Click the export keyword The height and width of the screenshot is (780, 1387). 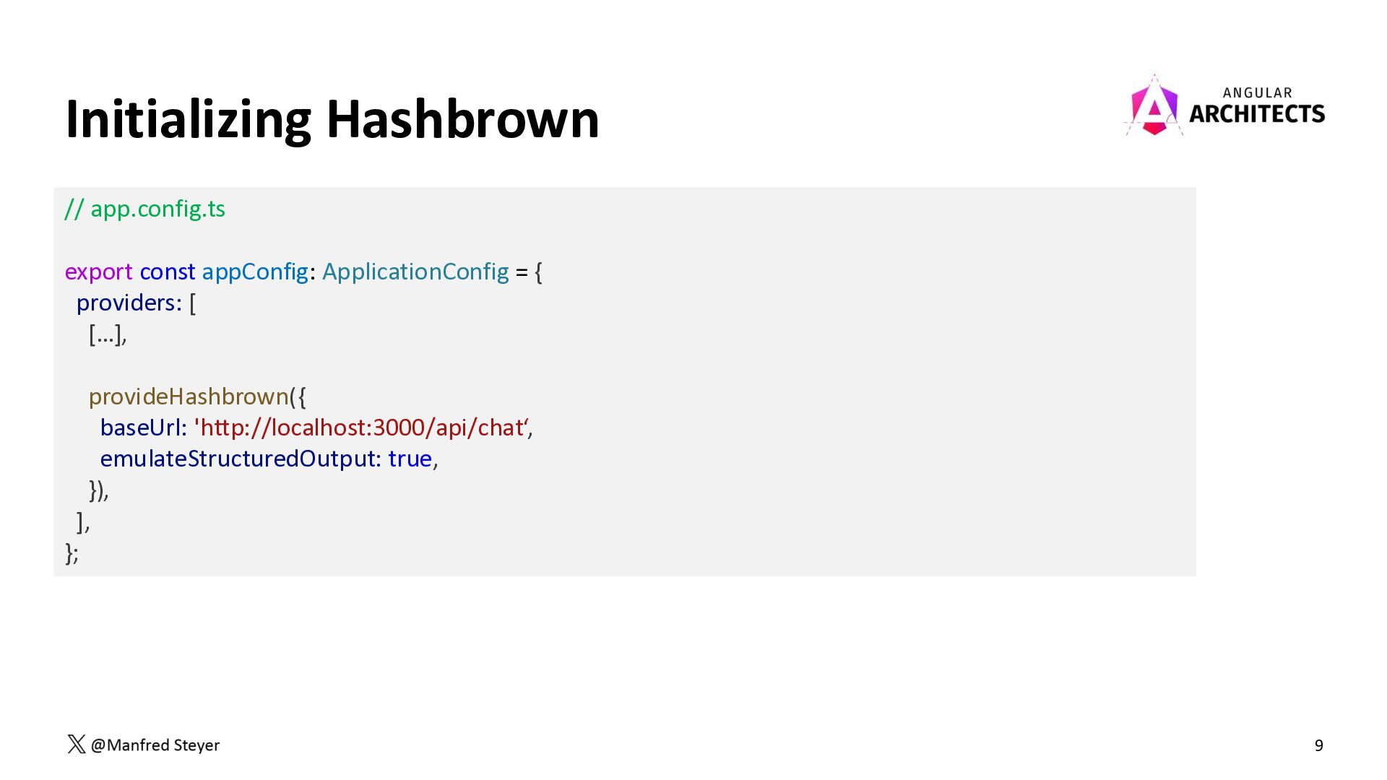tap(98, 272)
